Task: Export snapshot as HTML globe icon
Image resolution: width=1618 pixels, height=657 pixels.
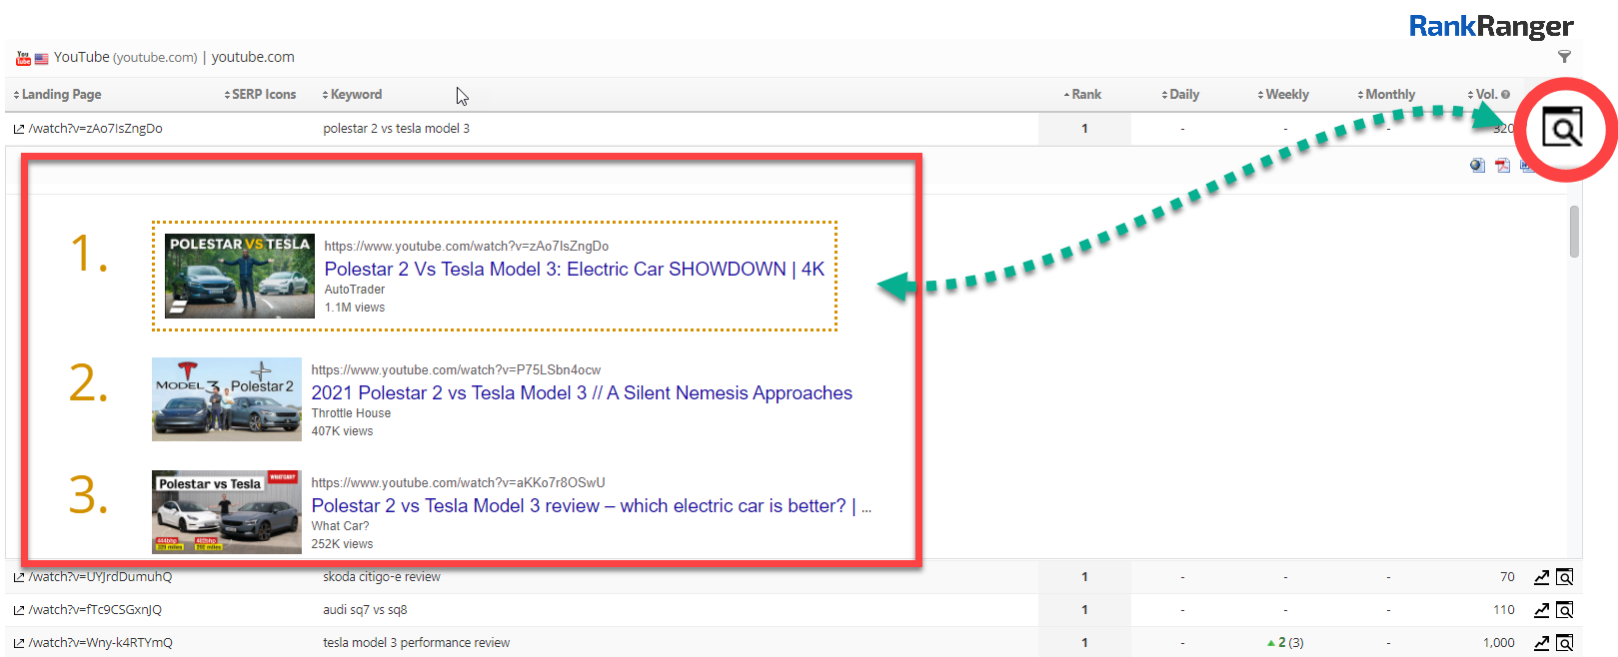Action: pyautogui.click(x=1477, y=166)
